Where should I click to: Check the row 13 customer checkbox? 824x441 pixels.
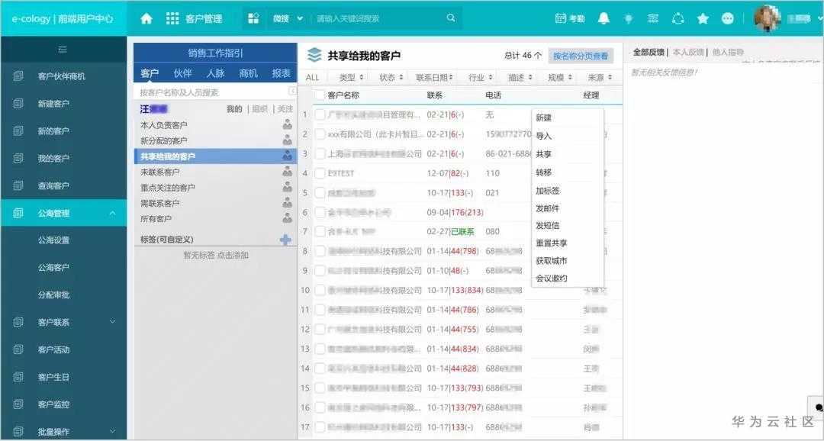click(x=320, y=349)
